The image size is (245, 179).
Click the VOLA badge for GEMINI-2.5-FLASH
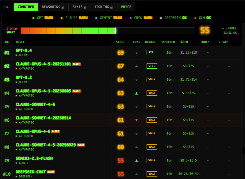click(151, 160)
